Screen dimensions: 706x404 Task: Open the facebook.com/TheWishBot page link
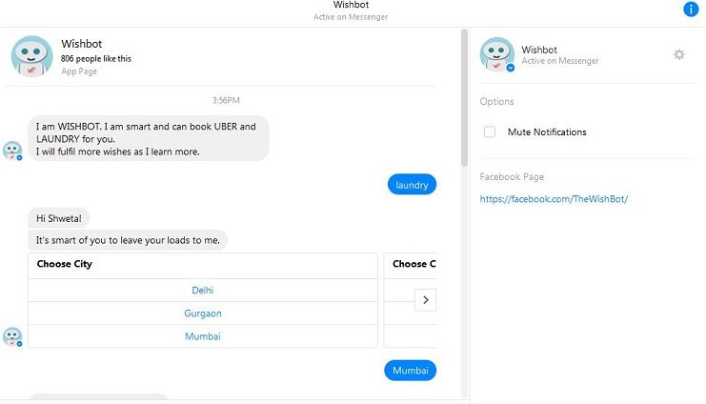554,199
